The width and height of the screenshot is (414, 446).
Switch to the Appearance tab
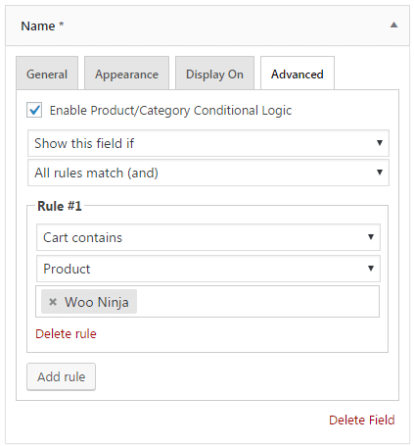[126, 74]
